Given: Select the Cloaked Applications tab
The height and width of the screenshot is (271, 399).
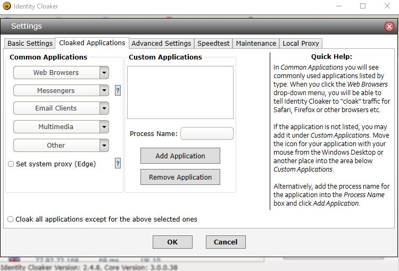Looking at the screenshot, I should tap(92, 43).
